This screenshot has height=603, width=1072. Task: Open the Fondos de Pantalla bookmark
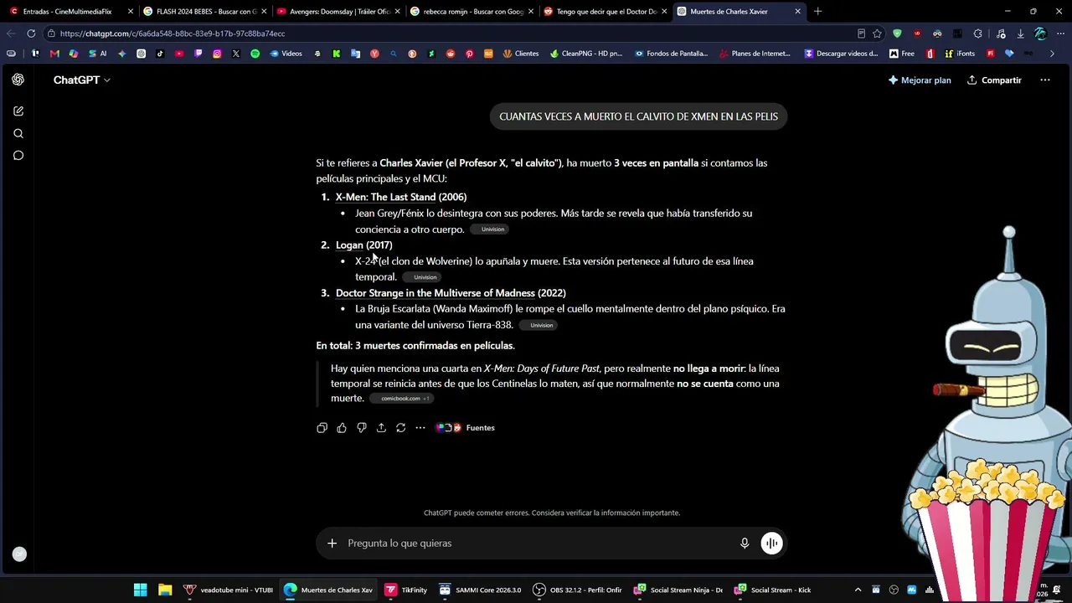pyautogui.click(x=672, y=54)
